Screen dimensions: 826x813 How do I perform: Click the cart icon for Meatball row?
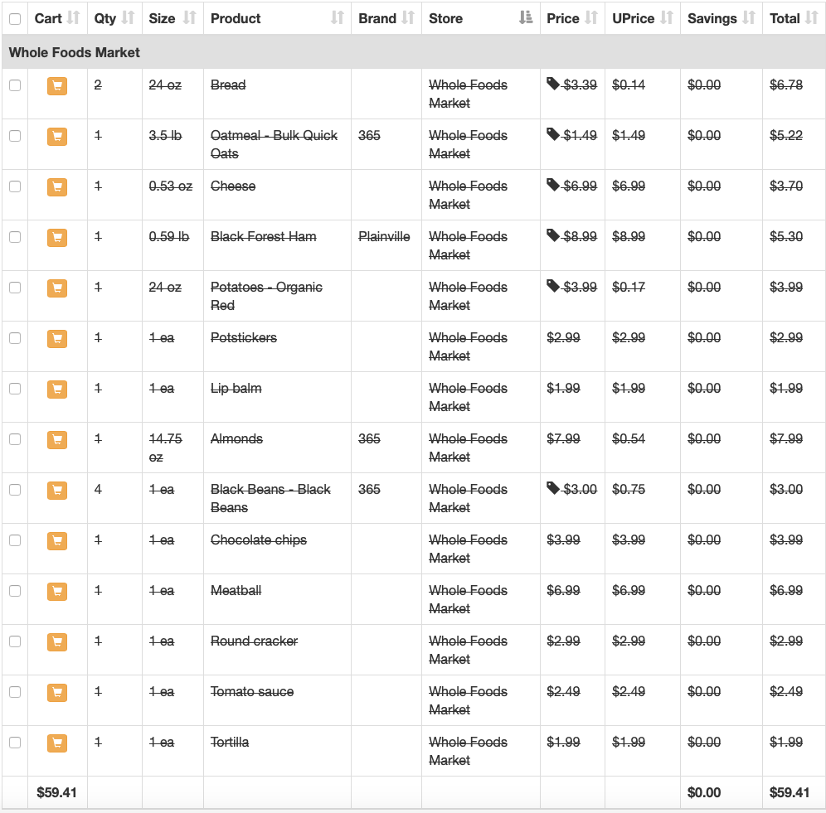[x=57, y=592]
